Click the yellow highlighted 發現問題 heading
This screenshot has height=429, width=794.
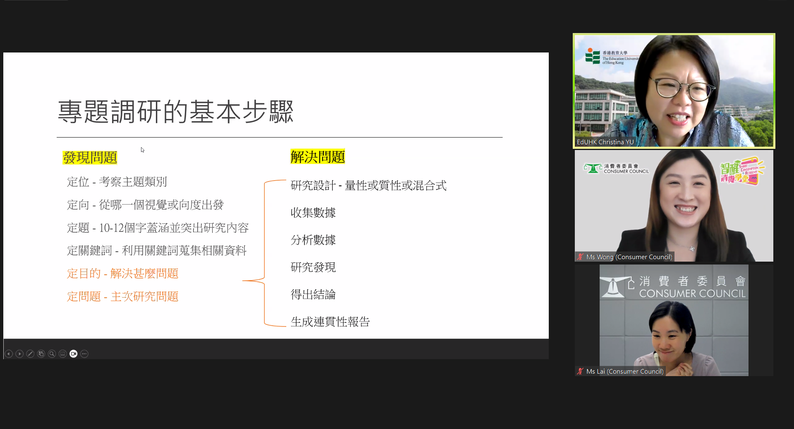coord(90,157)
